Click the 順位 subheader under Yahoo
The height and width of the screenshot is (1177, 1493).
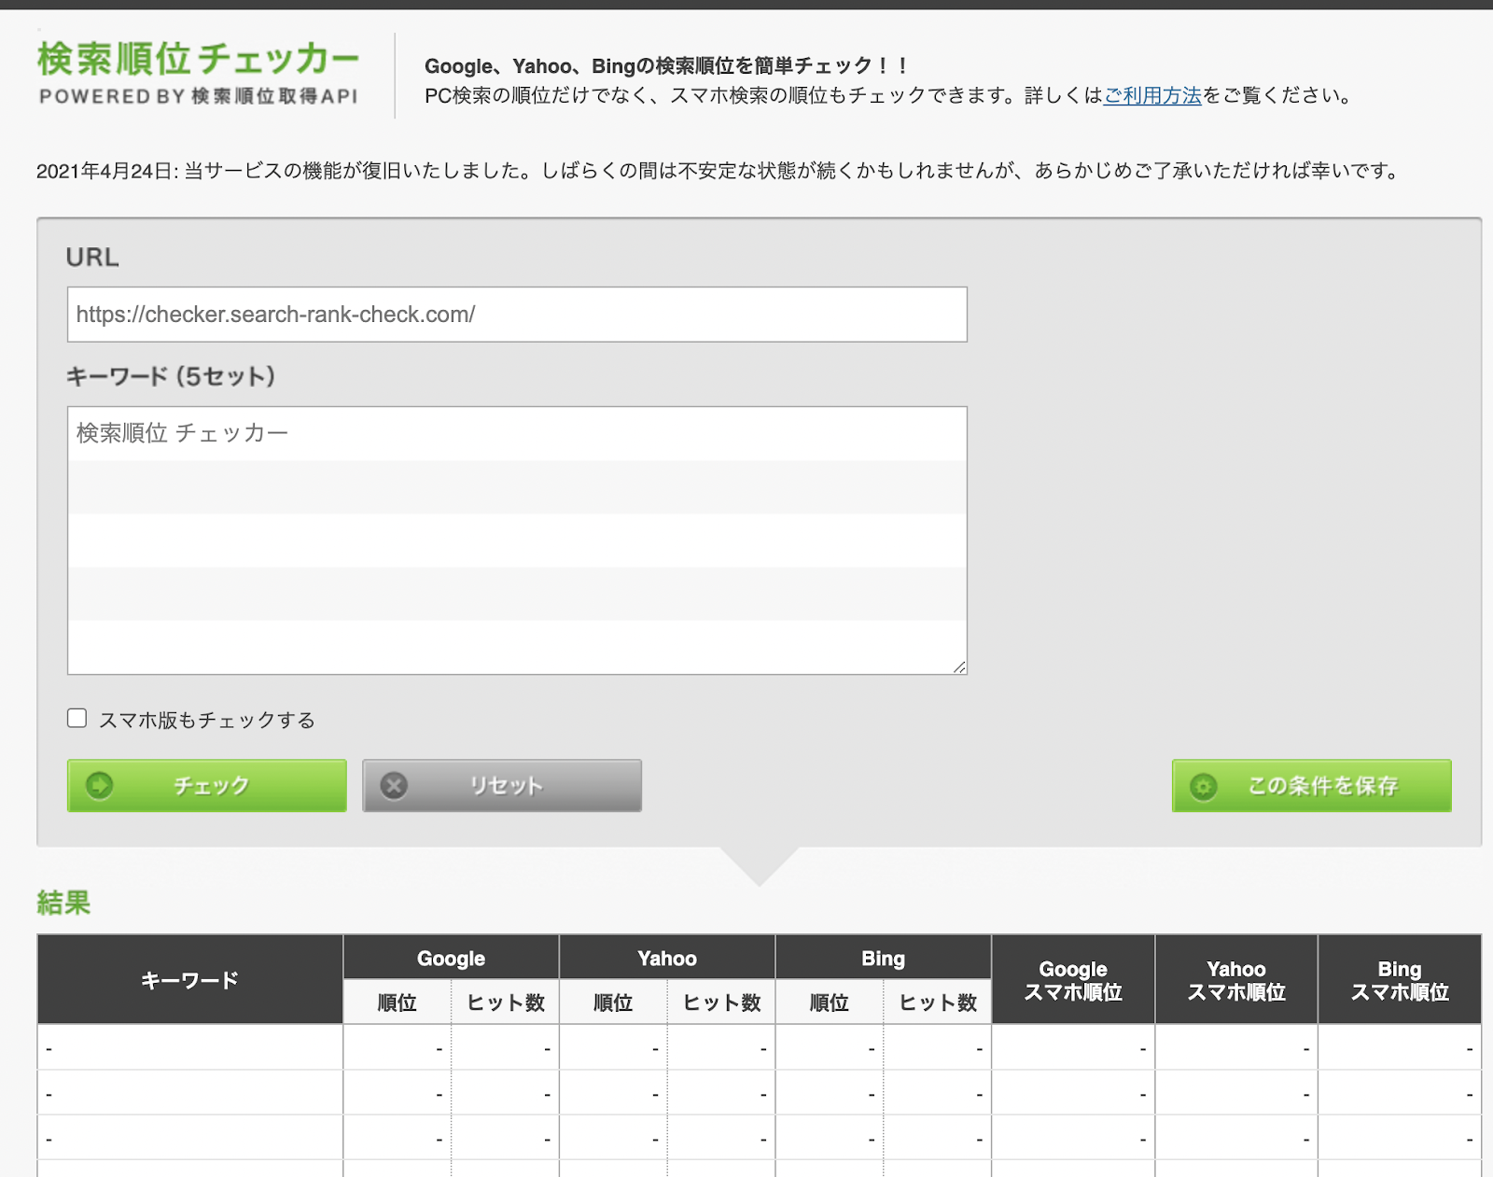[613, 1002]
